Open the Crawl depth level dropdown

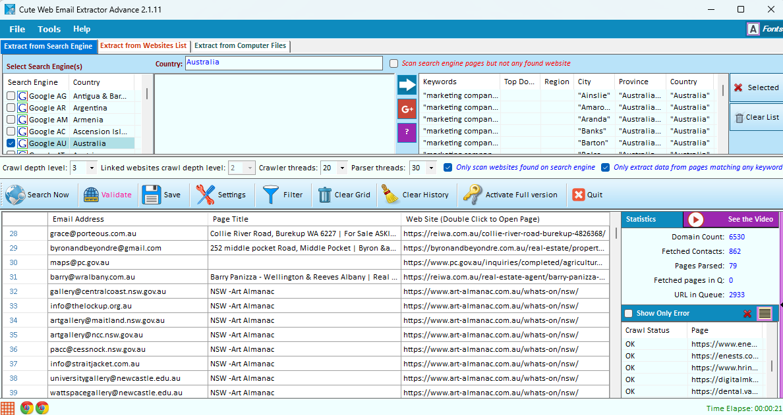(x=91, y=168)
